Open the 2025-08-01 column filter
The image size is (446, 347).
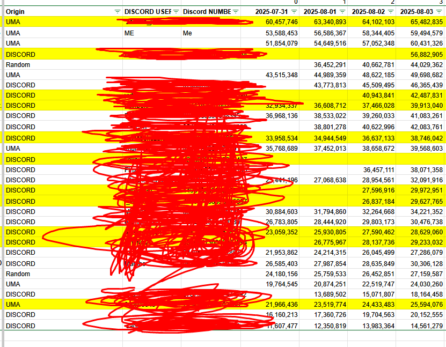[342, 12]
